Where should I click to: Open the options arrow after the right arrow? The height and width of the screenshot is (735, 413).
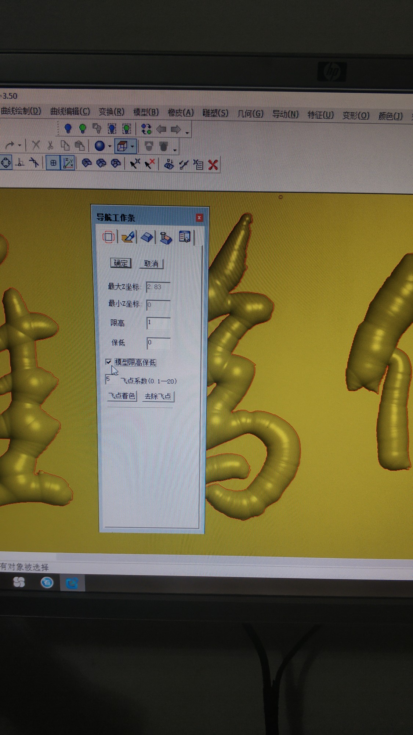pyautogui.click(x=187, y=132)
